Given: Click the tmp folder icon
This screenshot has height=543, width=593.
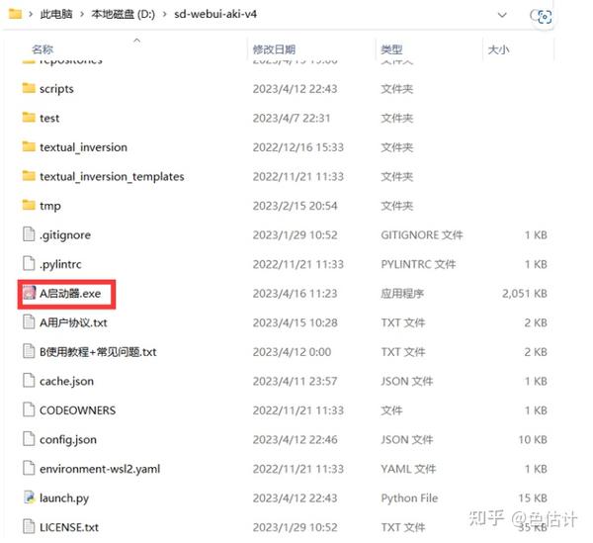Looking at the screenshot, I should (x=29, y=205).
